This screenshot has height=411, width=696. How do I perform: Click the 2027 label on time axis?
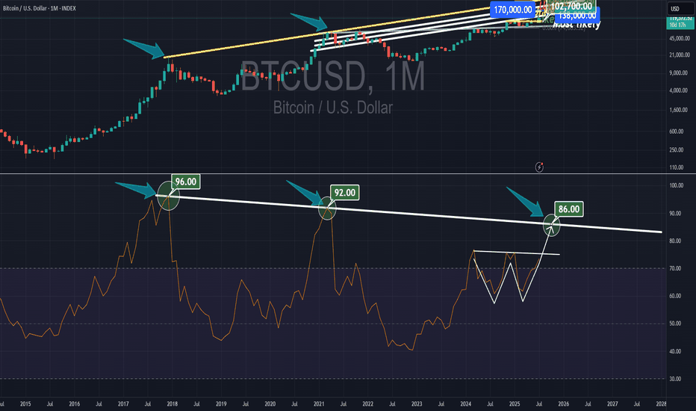(612, 404)
